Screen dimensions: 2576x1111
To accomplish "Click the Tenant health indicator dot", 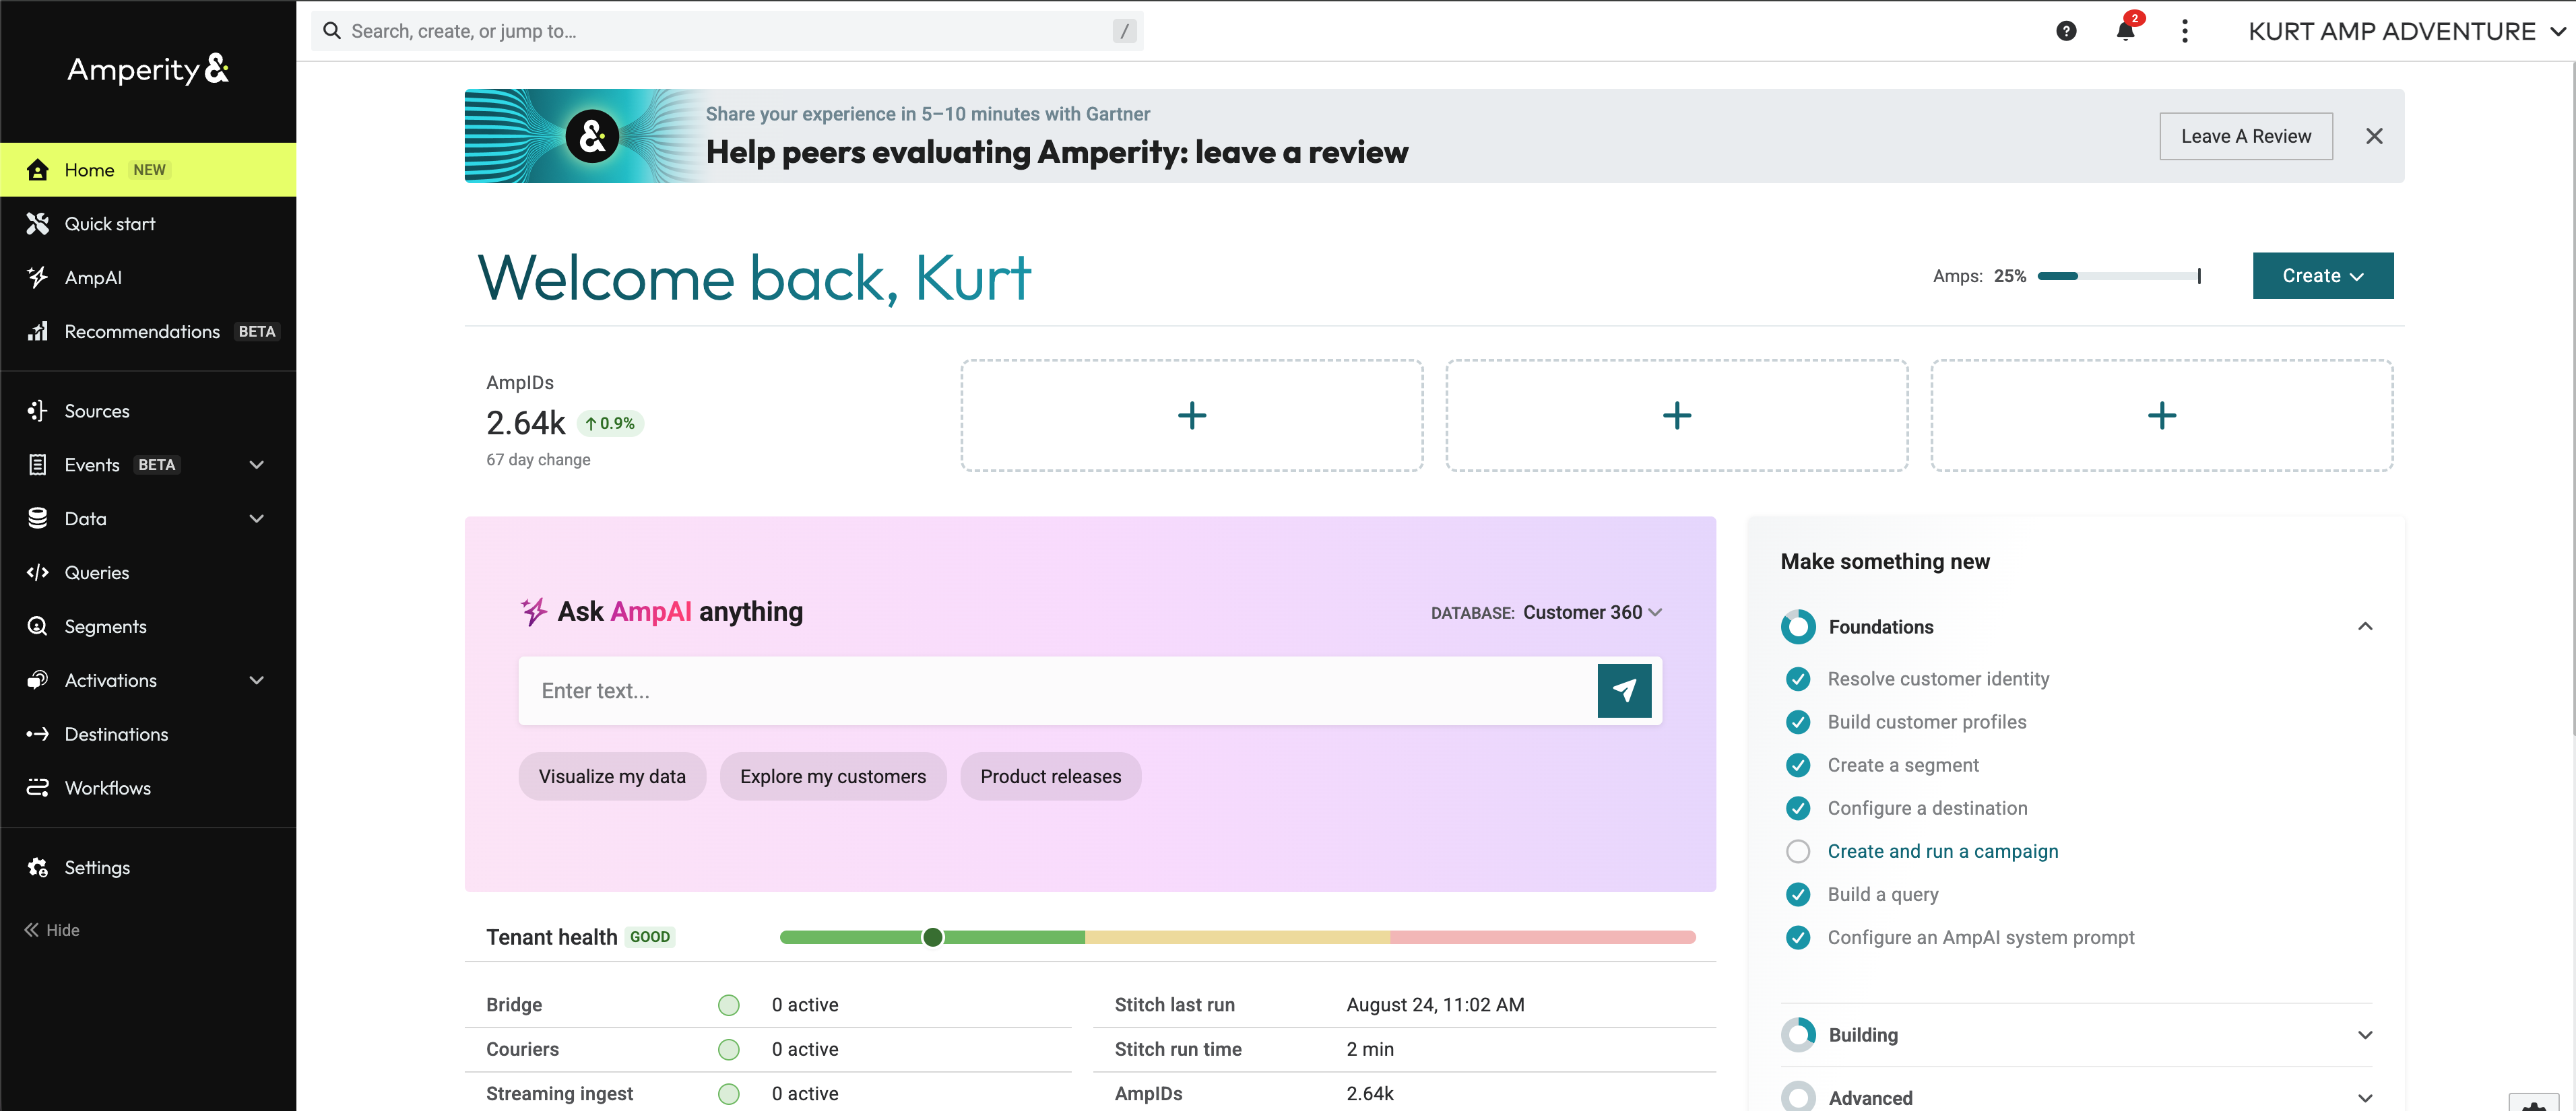I will pyautogui.click(x=932, y=937).
